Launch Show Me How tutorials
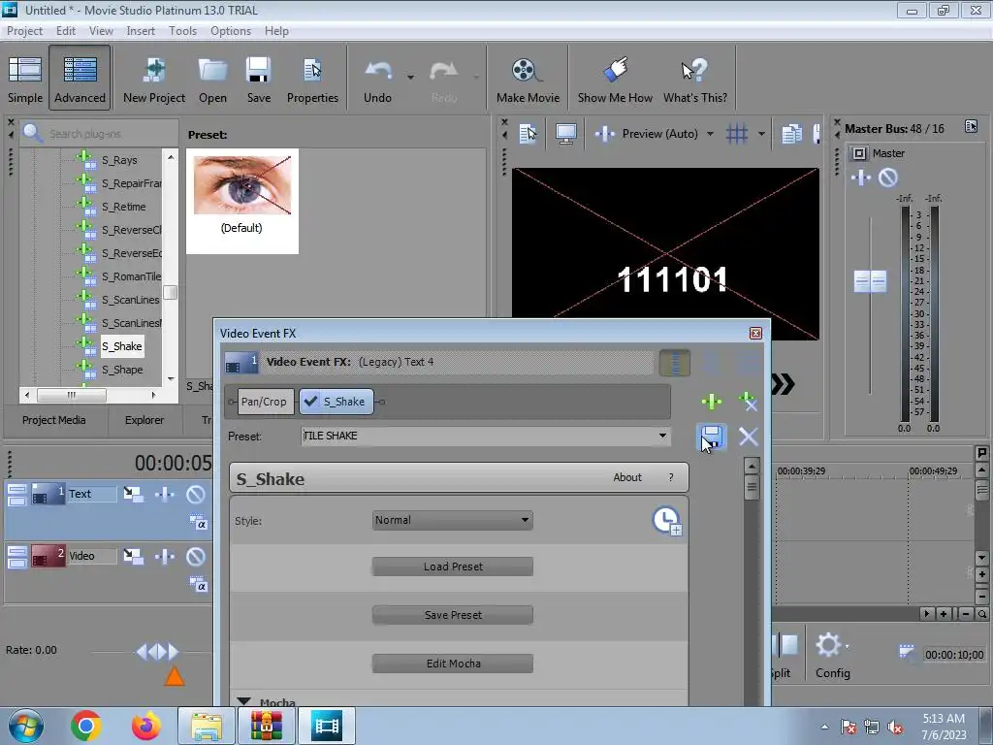 (x=614, y=80)
